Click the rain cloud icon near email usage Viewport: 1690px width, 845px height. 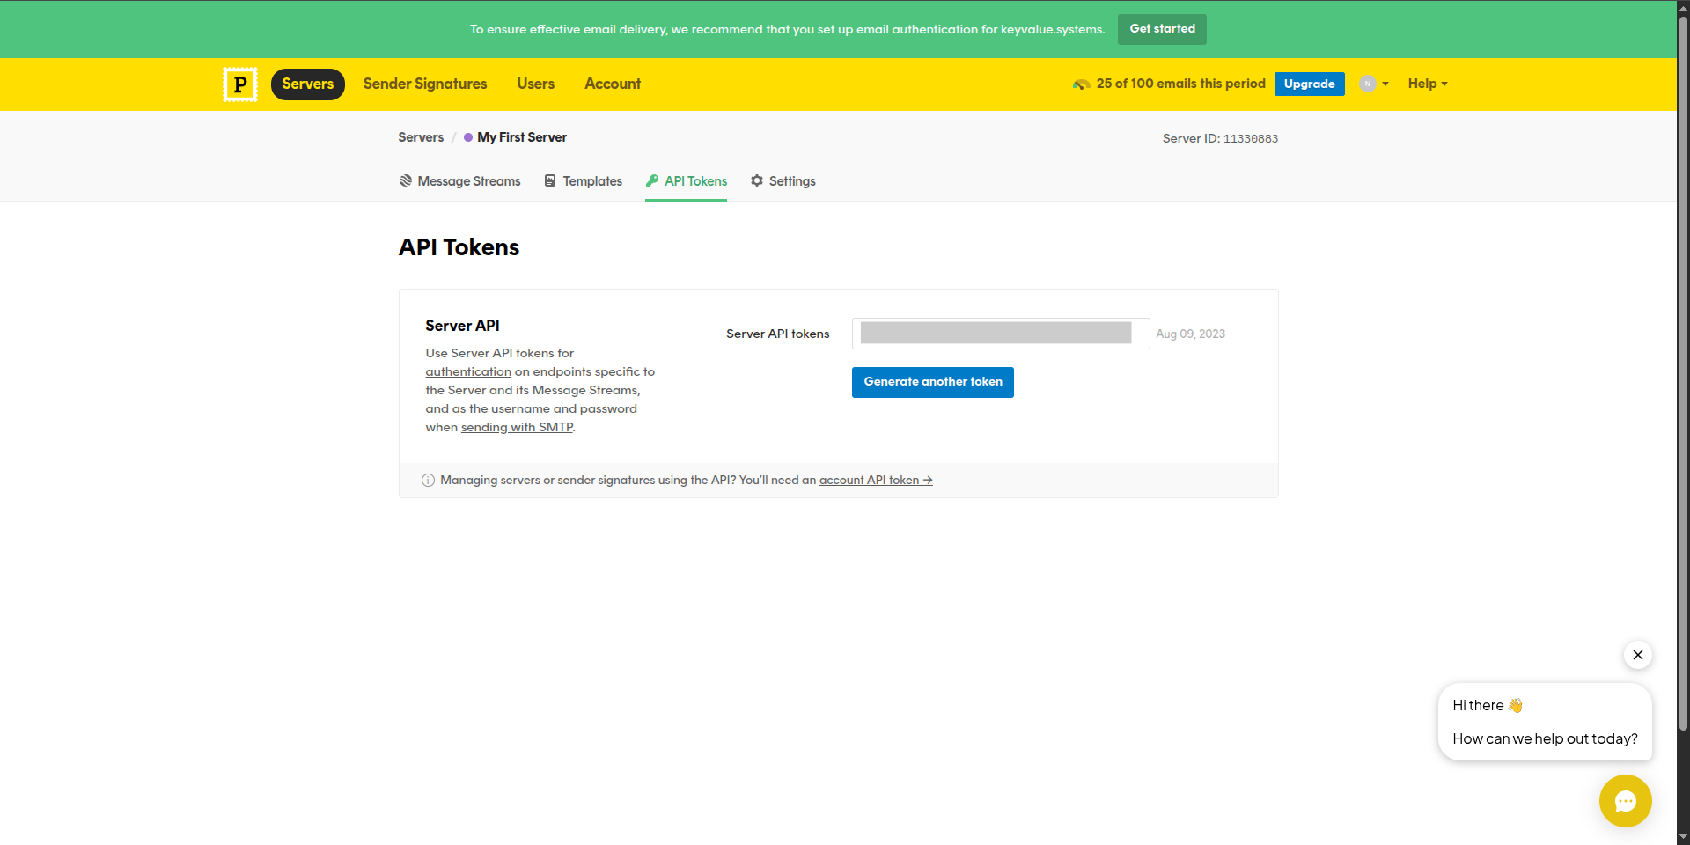tap(1081, 84)
